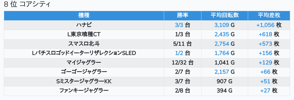This screenshot has width=294, height=100.
Task: Sort by the 勝率 column header
Action: (x=182, y=15)
